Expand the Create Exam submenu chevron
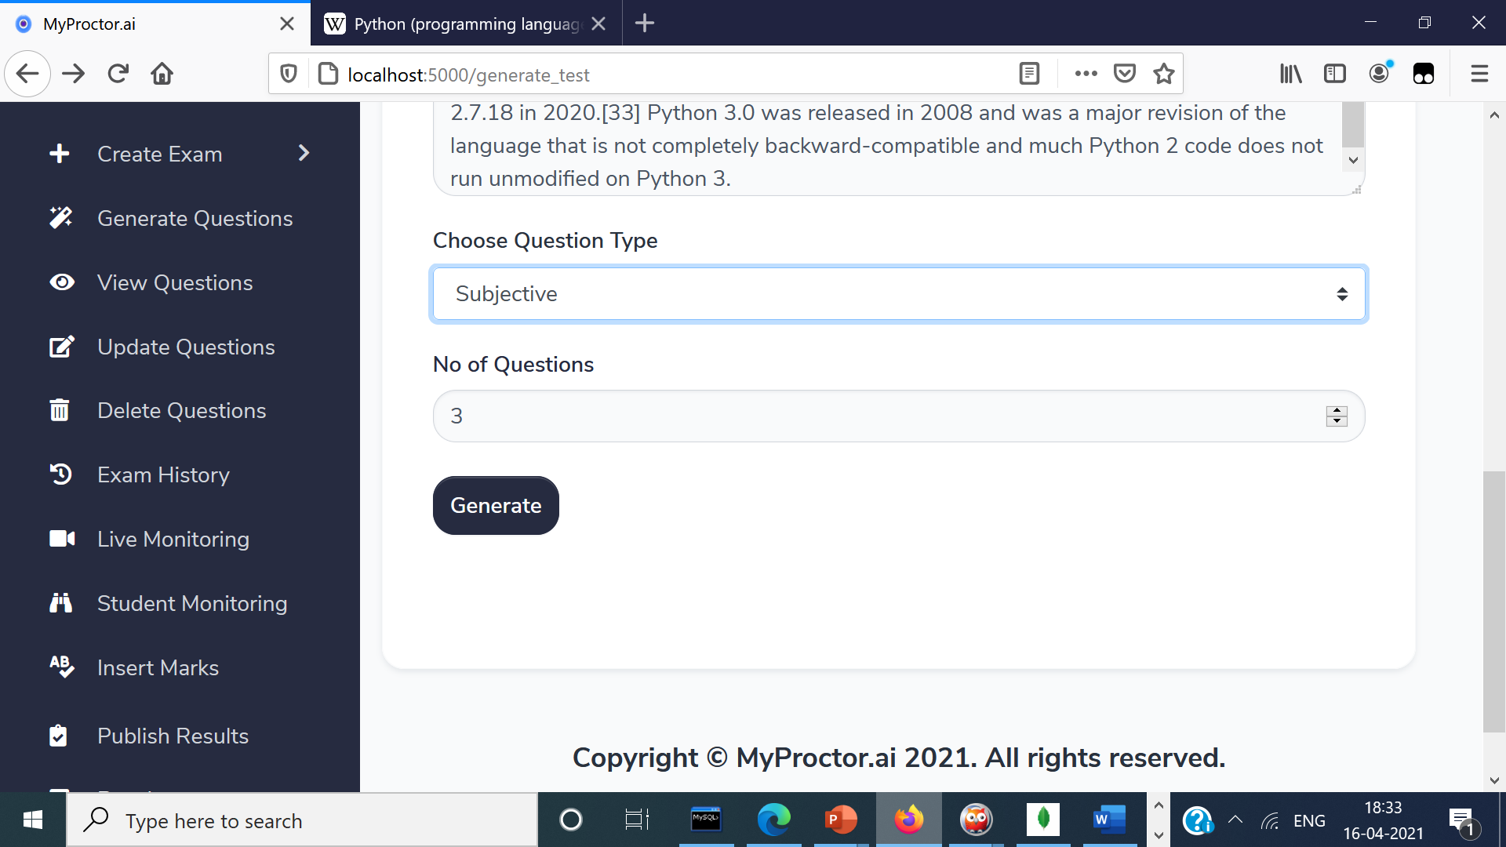 click(304, 153)
